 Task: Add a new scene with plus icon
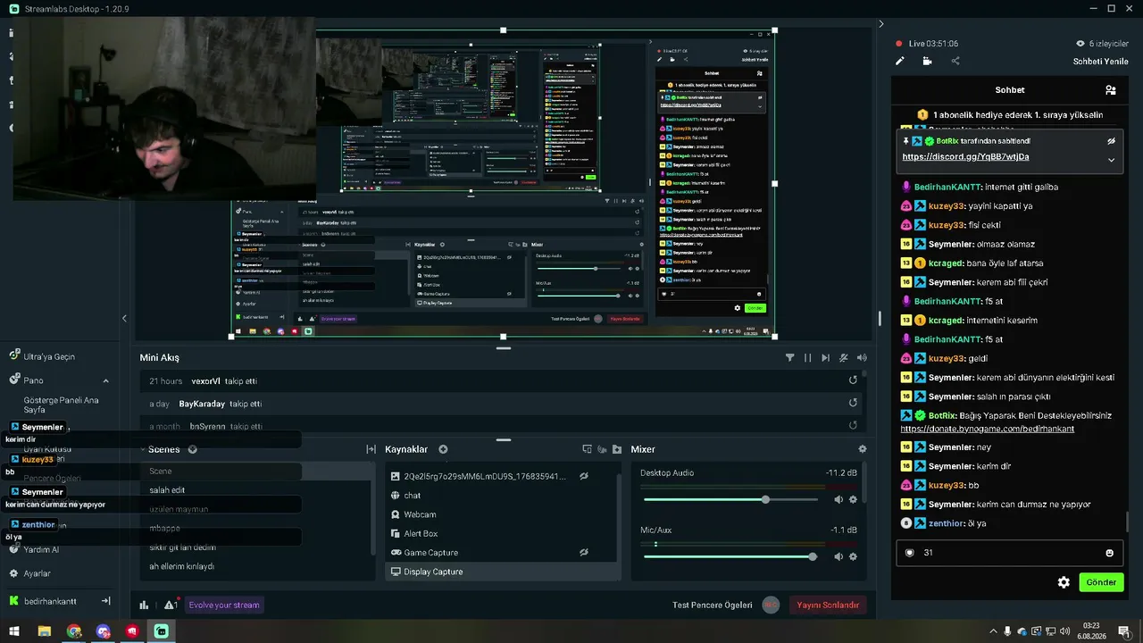pyautogui.click(x=192, y=449)
